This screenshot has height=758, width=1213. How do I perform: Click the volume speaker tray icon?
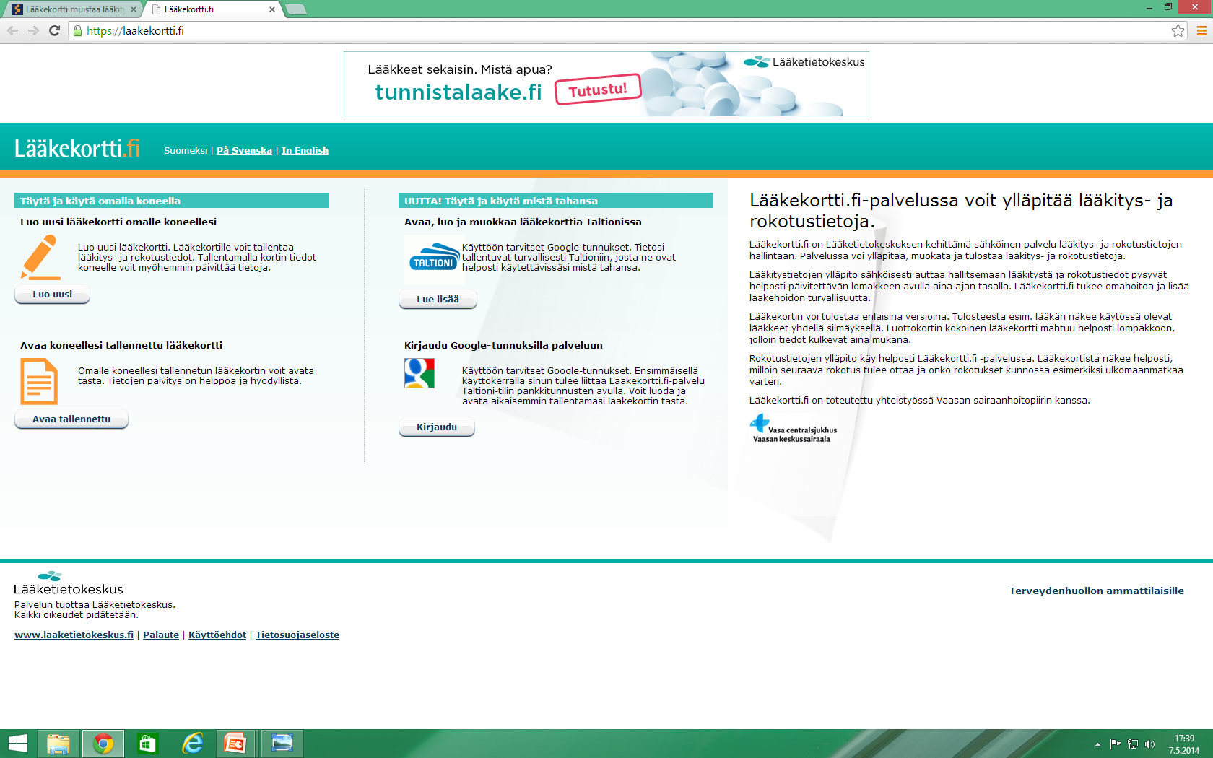tap(1150, 744)
